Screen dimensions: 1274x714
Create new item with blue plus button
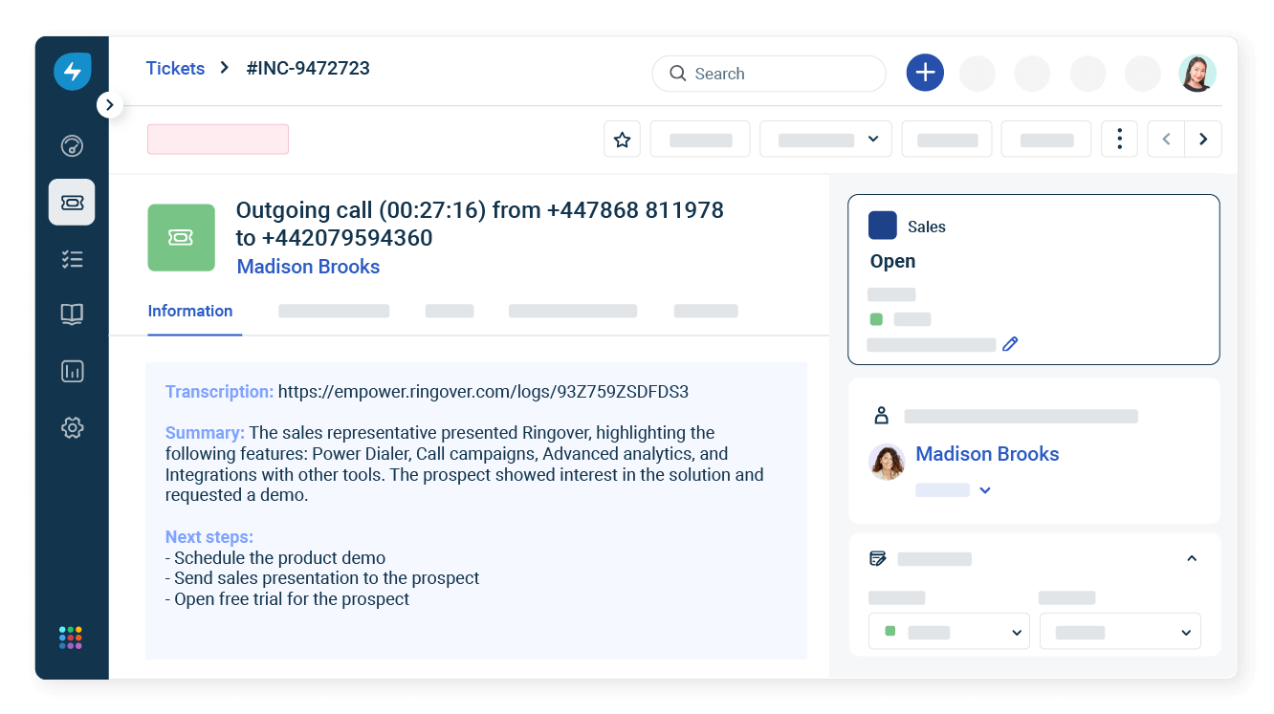coord(924,72)
